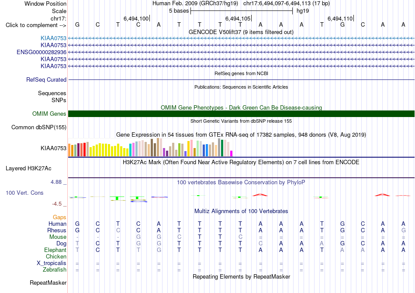Click the 'RepeatMasker' track label
The image size is (415, 293).
pyautogui.click(x=48, y=283)
